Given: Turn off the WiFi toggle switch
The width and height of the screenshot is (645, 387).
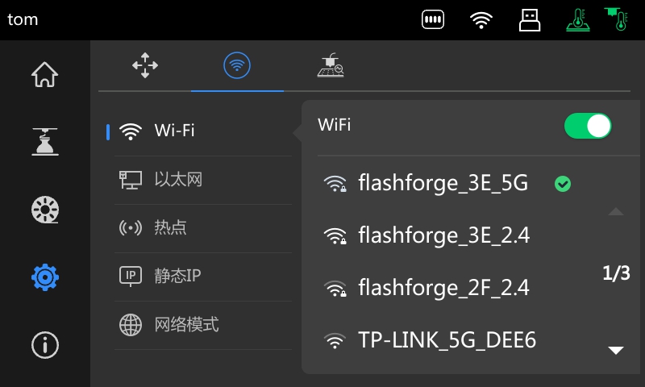Looking at the screenshot, I should 588,126.
